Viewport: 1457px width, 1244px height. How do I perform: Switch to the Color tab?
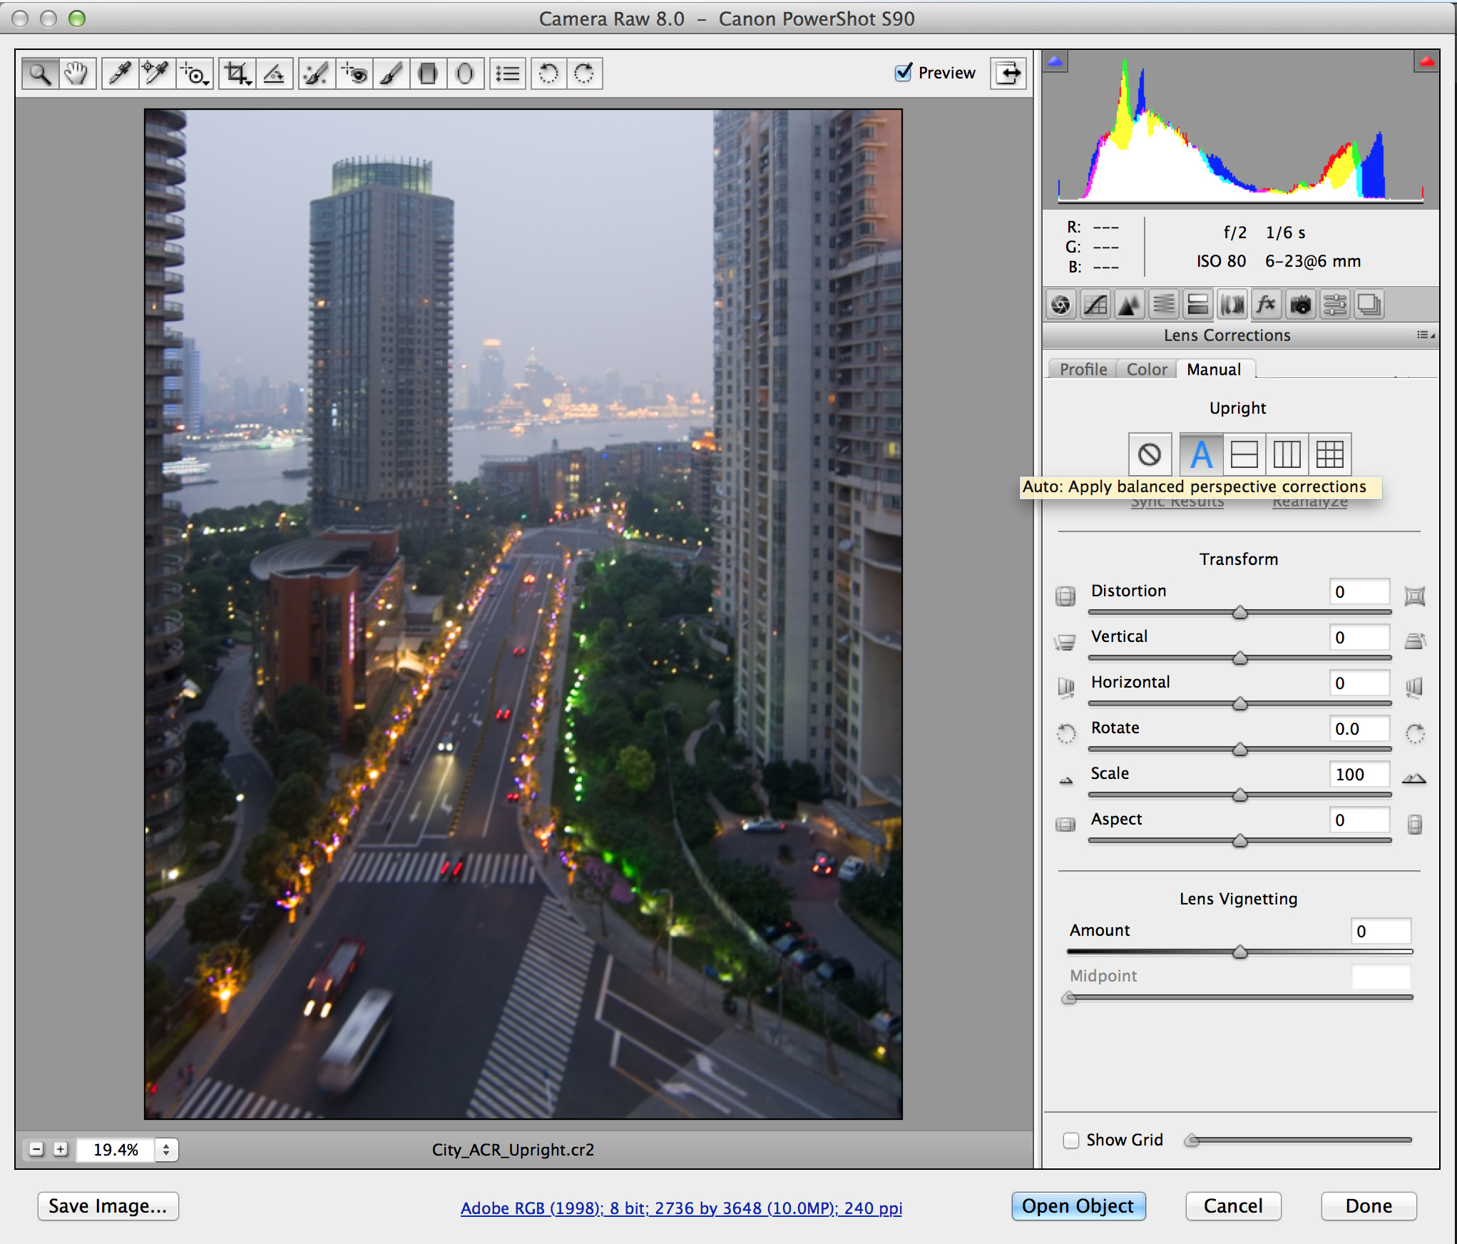click(1146, 369)
